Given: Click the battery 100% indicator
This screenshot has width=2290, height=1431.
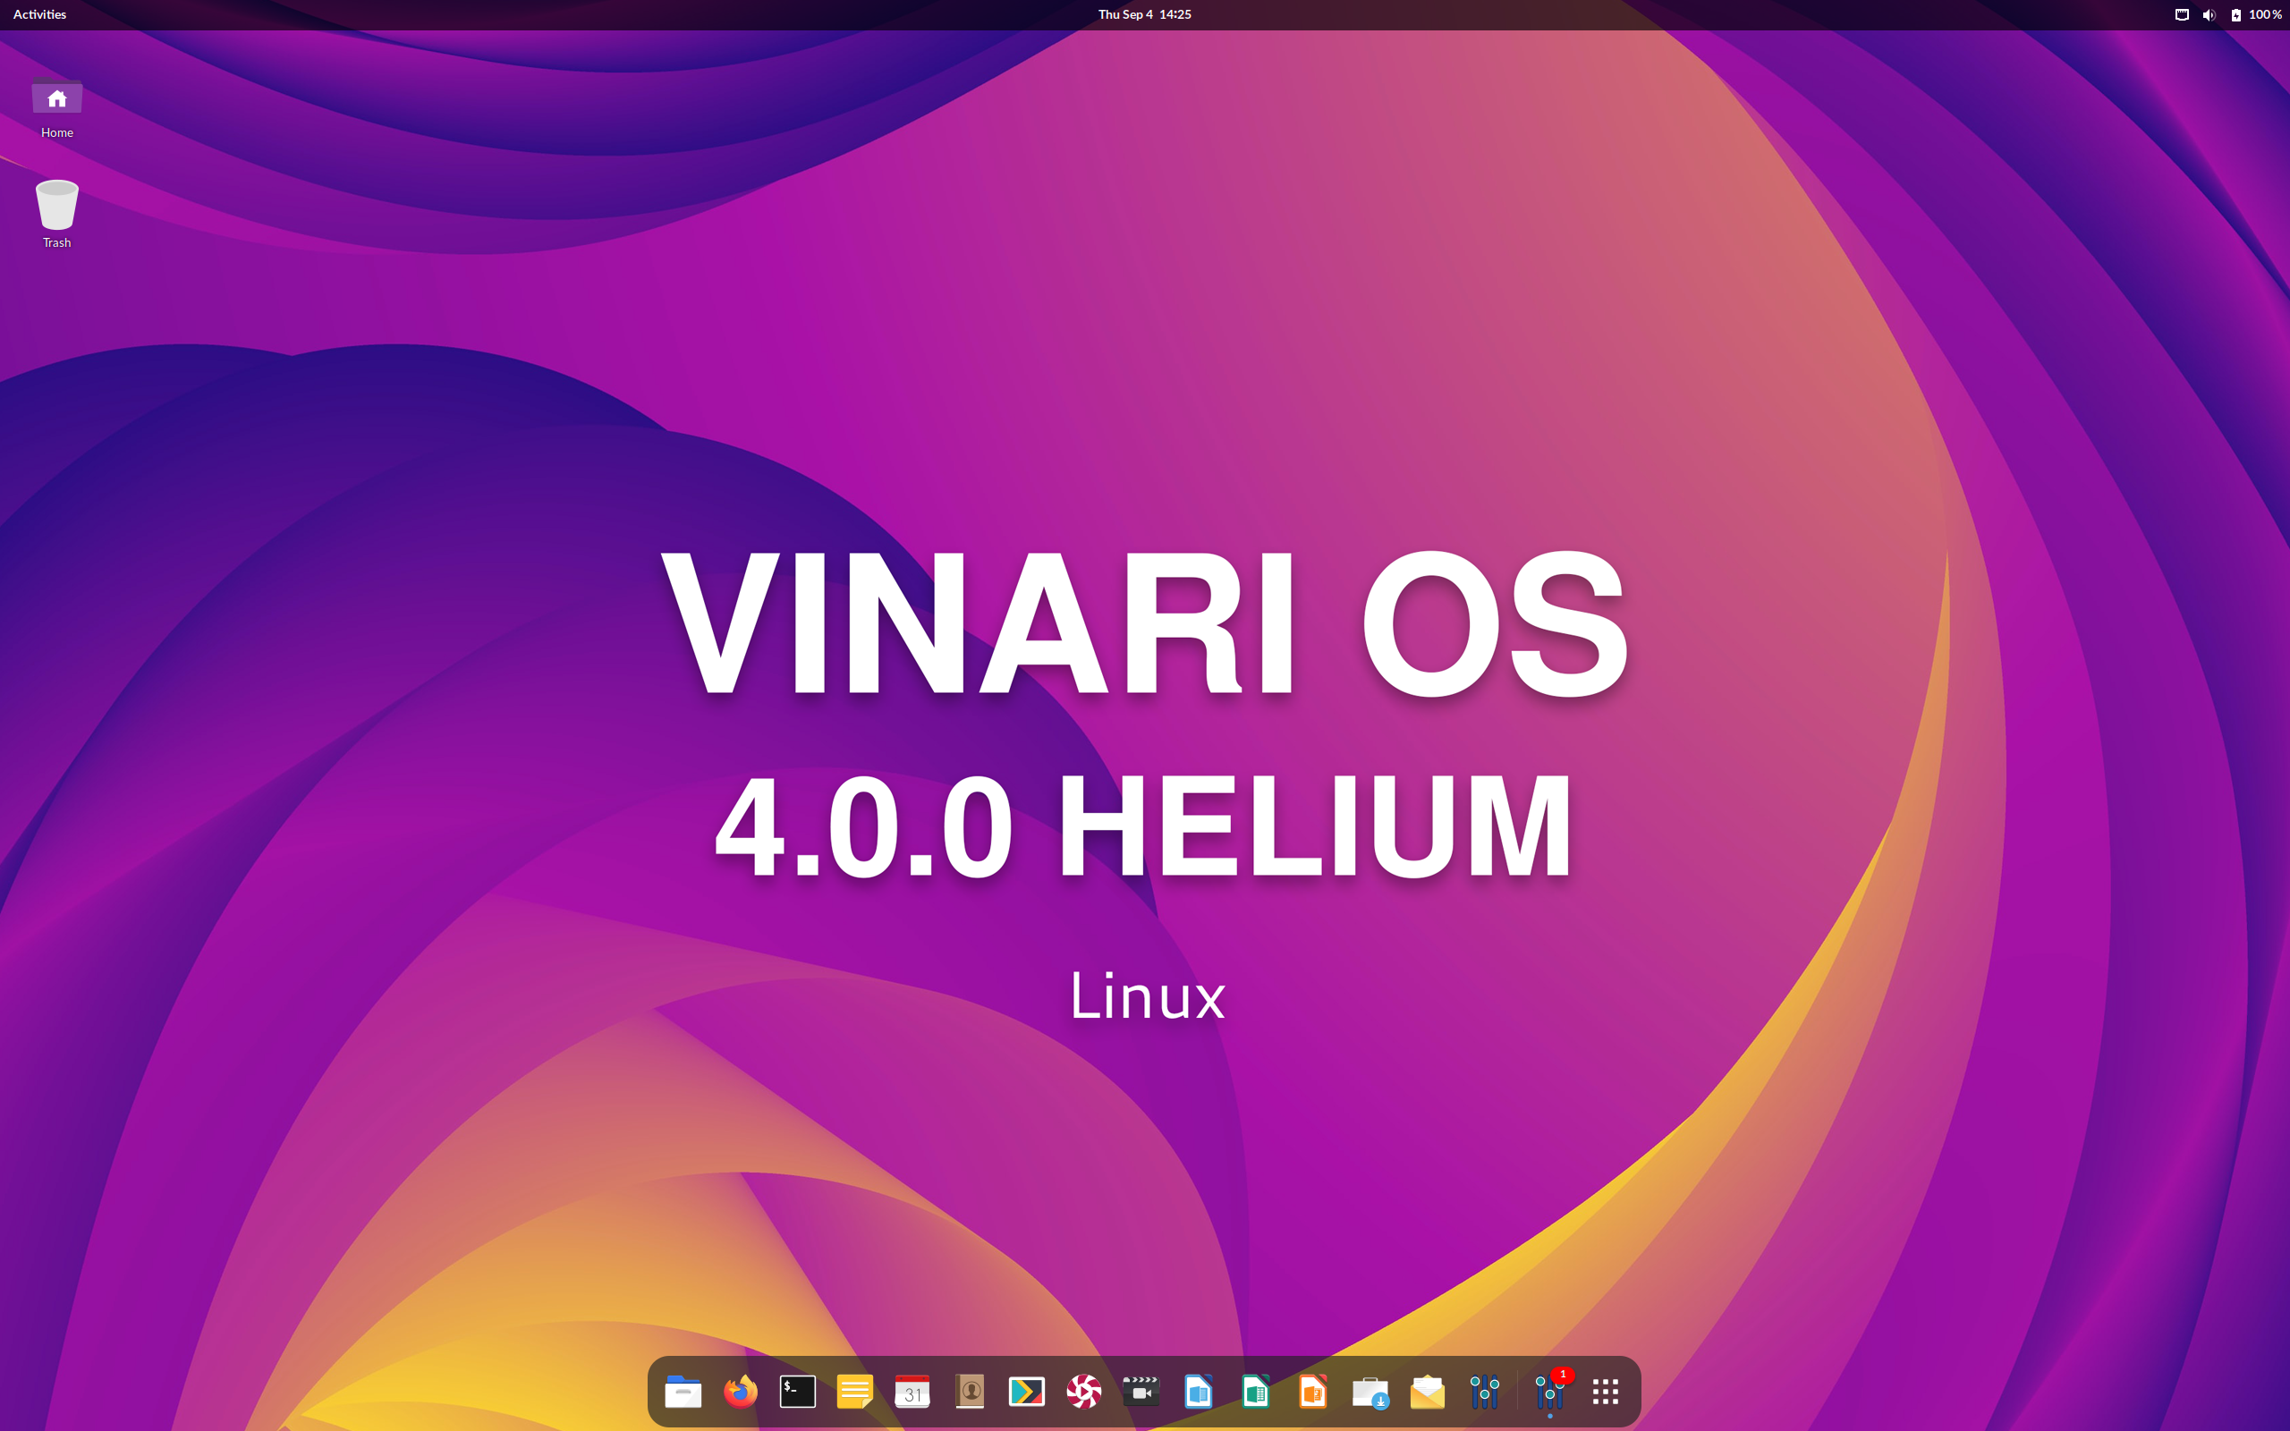Looking at the screenshot, I should click(2255, 14).
